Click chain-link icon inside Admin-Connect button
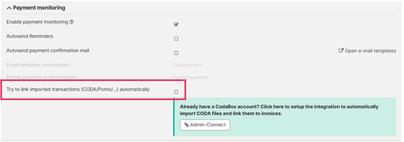The height and width of the screenshot is (142, 404). [186, 125]
